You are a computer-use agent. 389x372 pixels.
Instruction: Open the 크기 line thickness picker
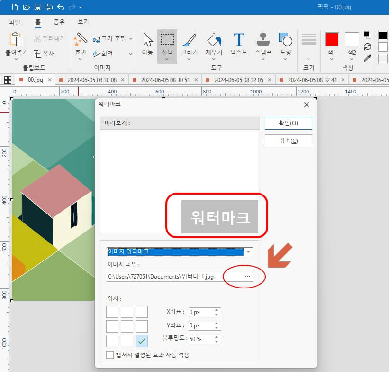(308, 46)
